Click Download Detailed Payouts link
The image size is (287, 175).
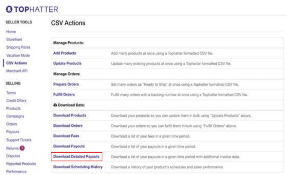(76, 156)
